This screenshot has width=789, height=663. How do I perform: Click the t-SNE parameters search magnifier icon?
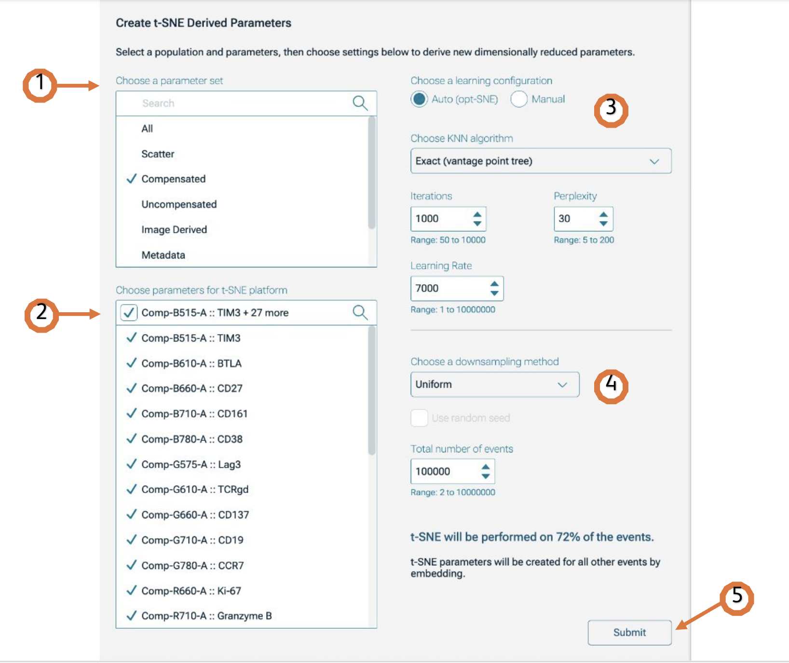point(360,312)
